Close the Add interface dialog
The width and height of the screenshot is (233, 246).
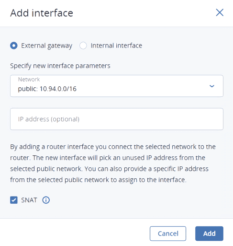tap(220, 12)
